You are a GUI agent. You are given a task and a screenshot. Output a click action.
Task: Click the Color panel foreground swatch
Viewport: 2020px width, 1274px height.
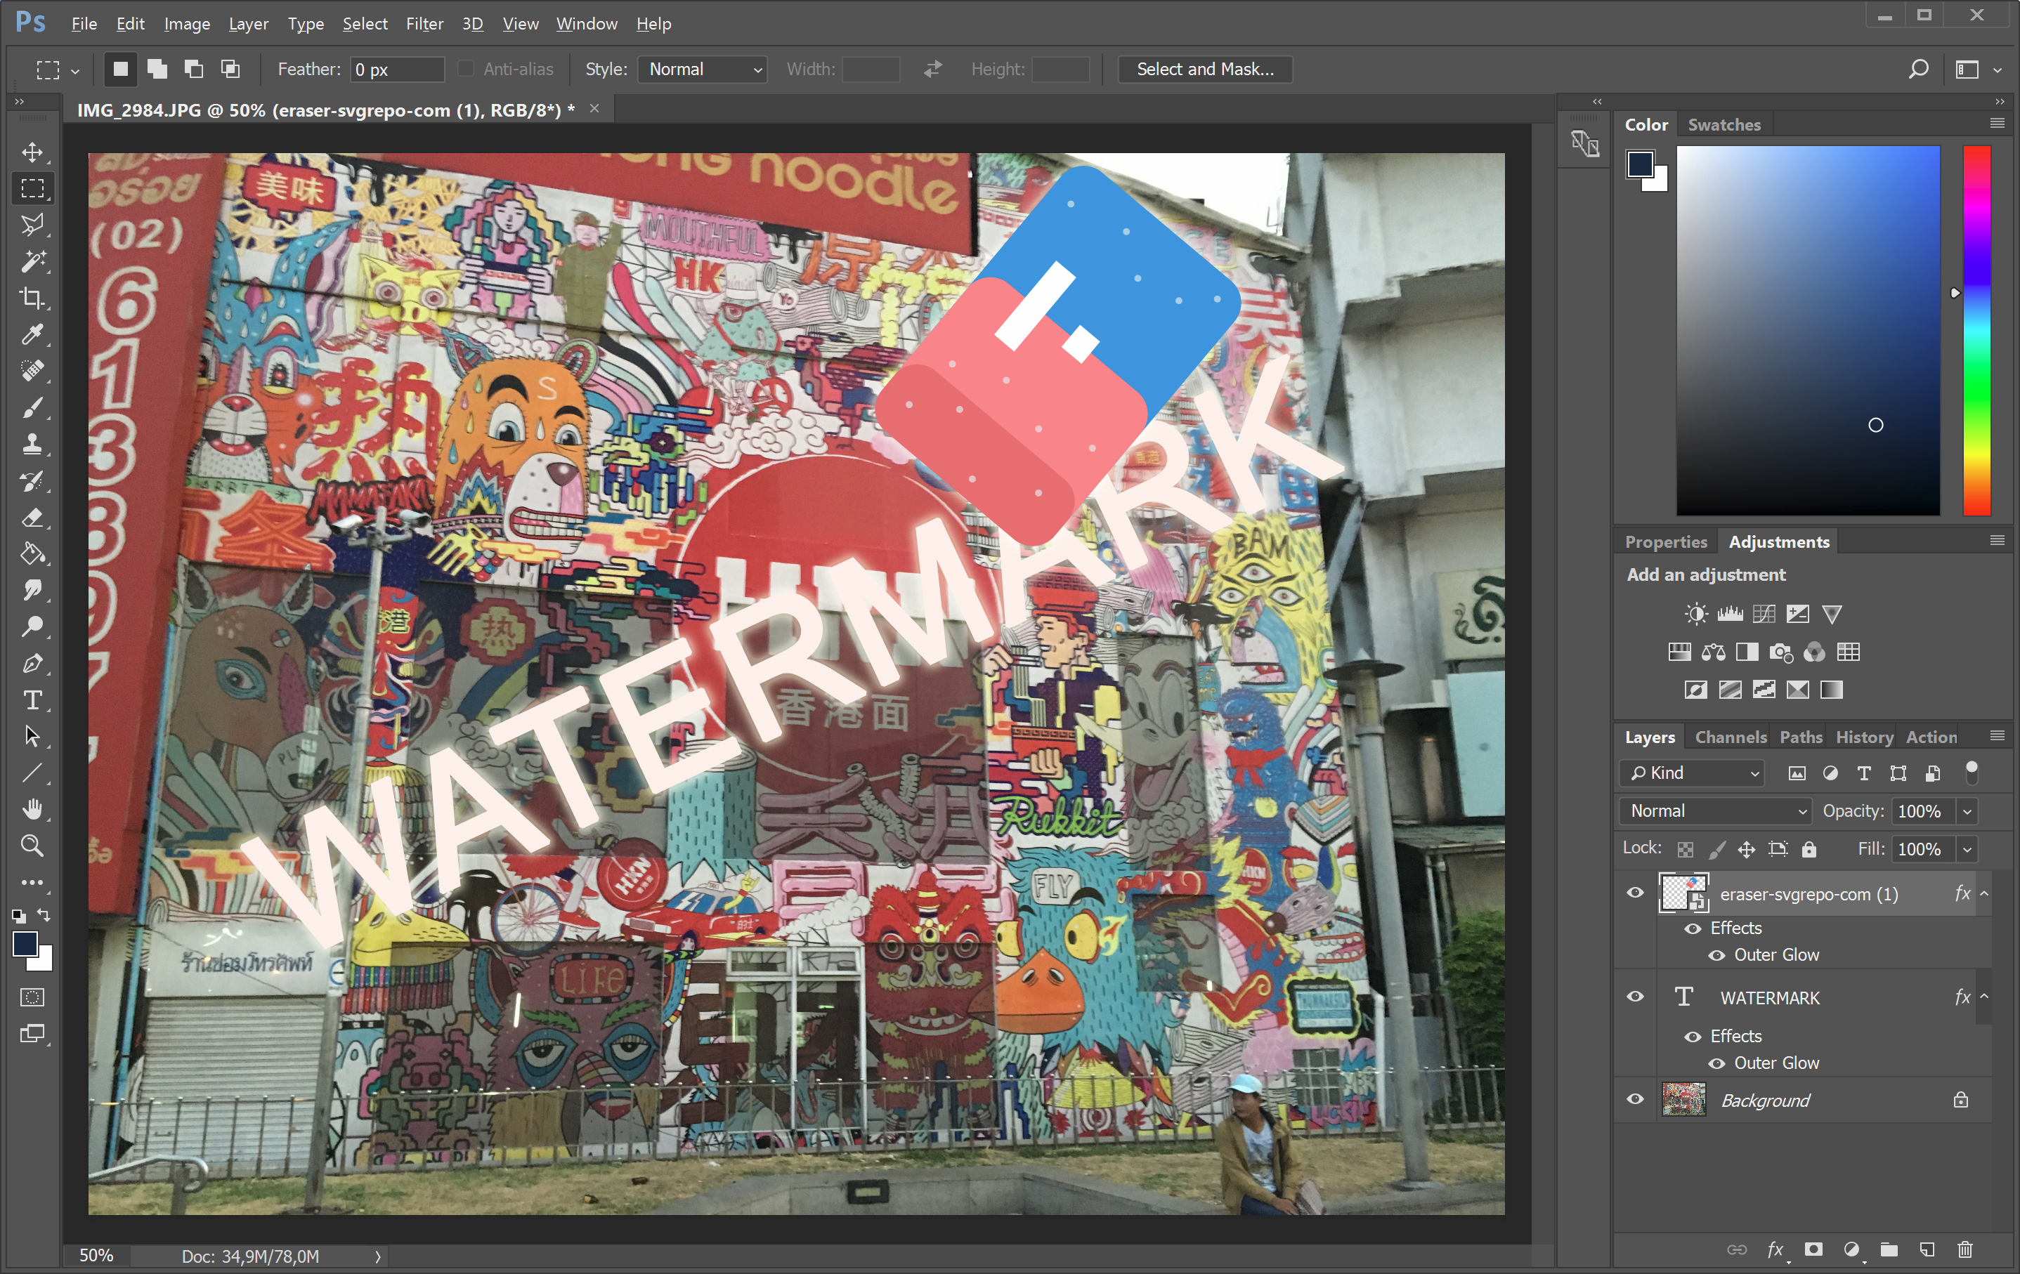pyautogui.click(x=1640, y=164)
